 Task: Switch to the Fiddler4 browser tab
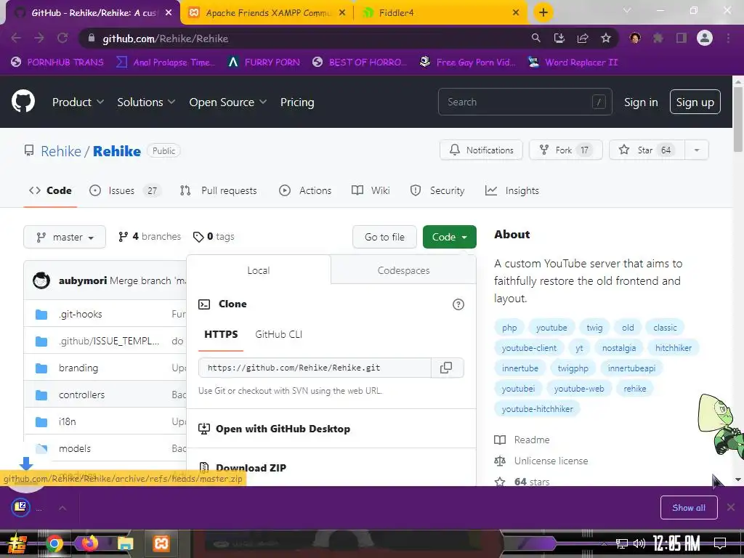tap(440, 13)
